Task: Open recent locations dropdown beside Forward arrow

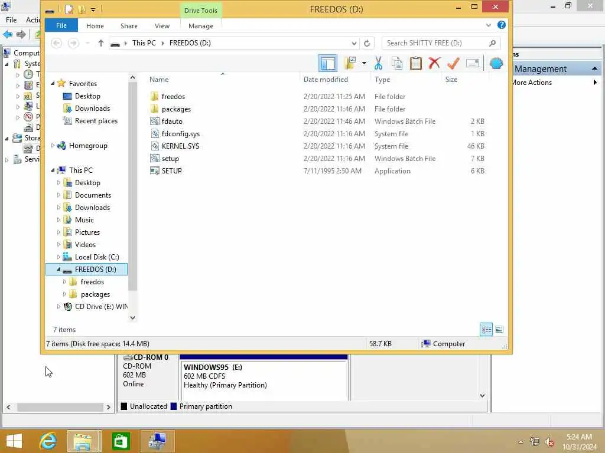Action: click(x=87, y=43)
